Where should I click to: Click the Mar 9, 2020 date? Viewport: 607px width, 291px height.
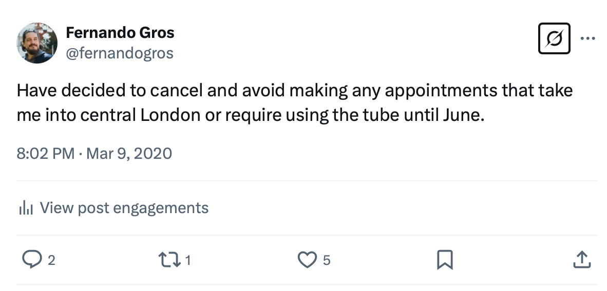[129, 153]
